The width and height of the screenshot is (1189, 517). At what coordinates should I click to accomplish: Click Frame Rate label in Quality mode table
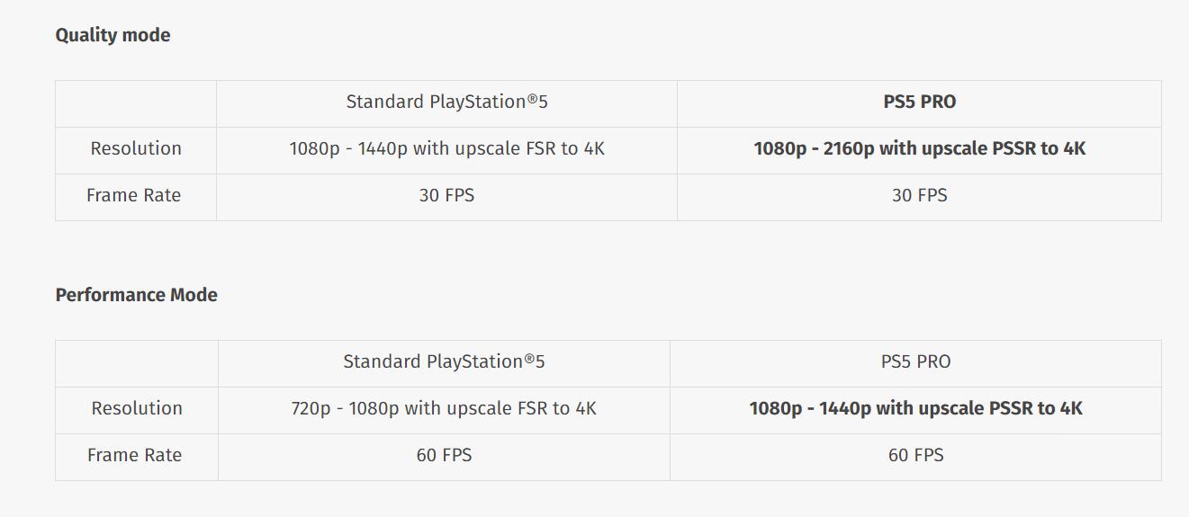tap(133, 195)
